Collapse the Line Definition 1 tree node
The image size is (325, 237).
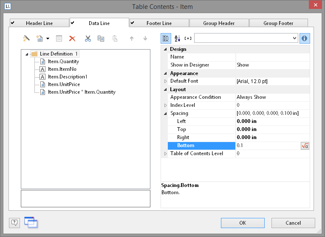point(28,54)
